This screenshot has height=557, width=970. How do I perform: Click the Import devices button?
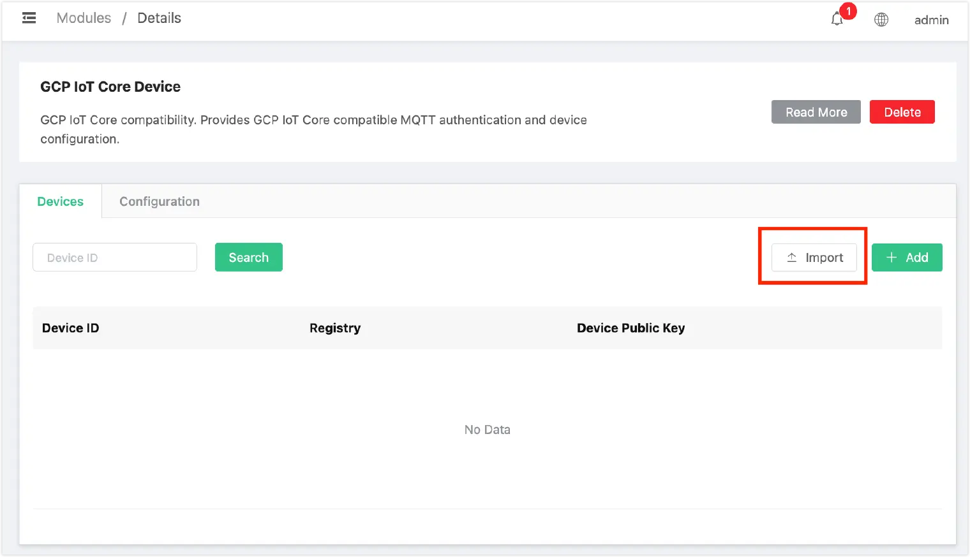(x=814, y=257)
